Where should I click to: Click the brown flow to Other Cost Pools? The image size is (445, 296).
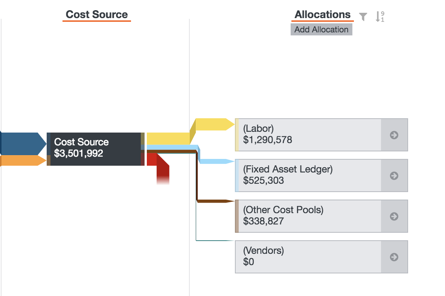216,201
